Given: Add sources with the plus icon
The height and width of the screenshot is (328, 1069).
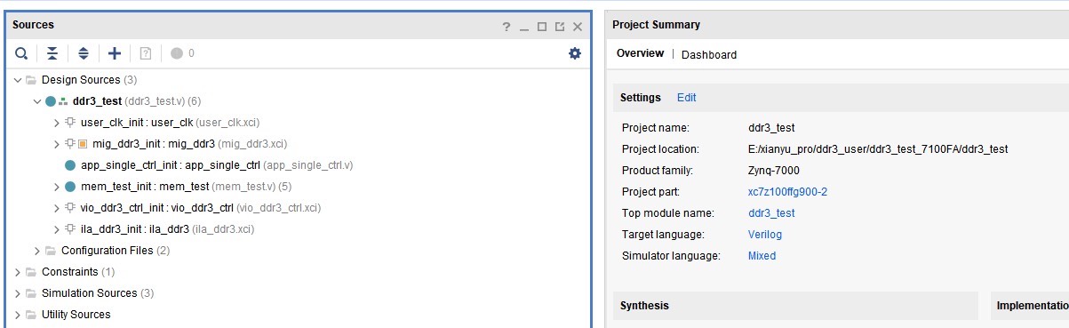Looking at the screenshot, I should [x=115, y=53].
